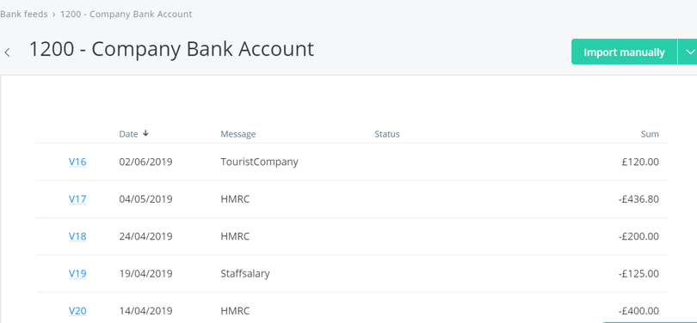The height and width of the screenshot is (323, 697).
Task: Select the Staffsalary transaction row
Action: [x=352, y=274]
